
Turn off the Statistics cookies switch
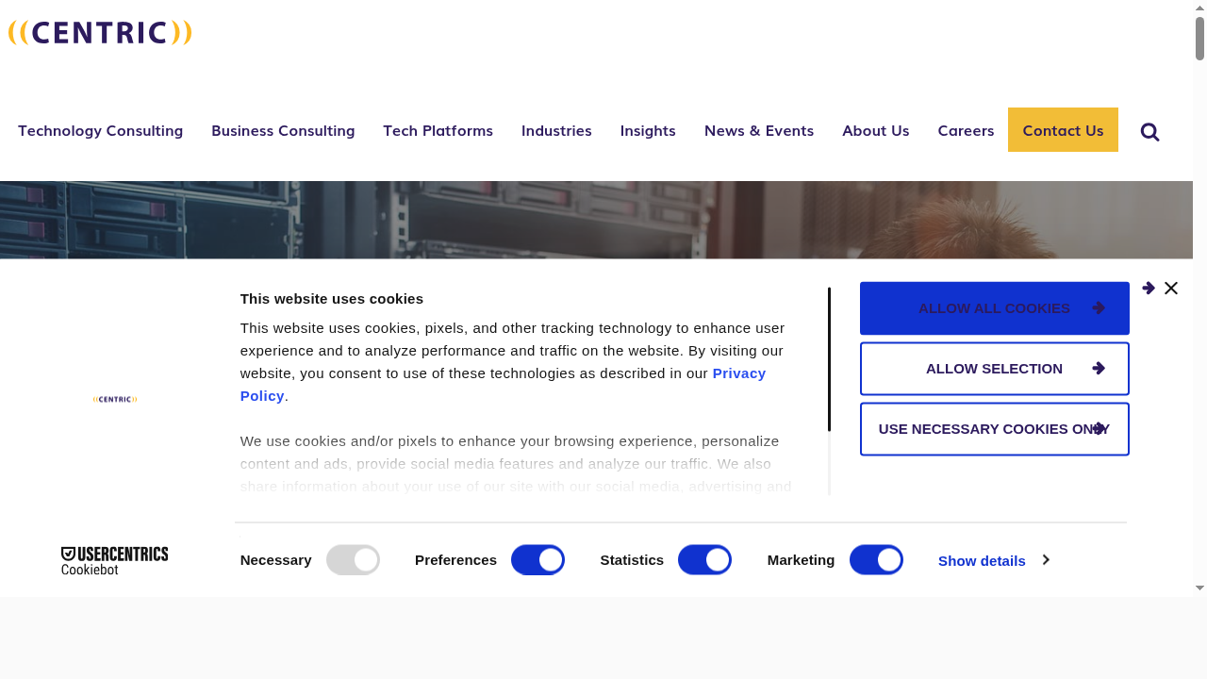[x=704, y=560]
